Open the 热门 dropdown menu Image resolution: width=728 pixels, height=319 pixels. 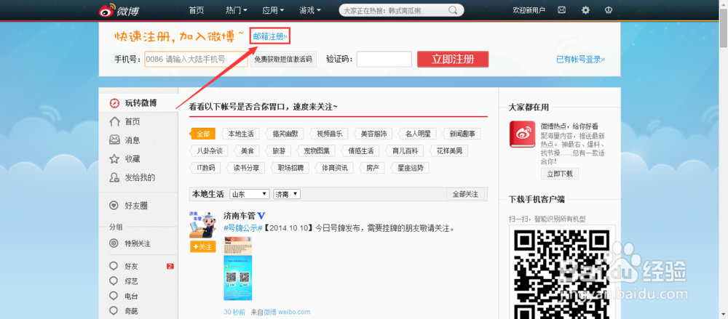(237, 9)
